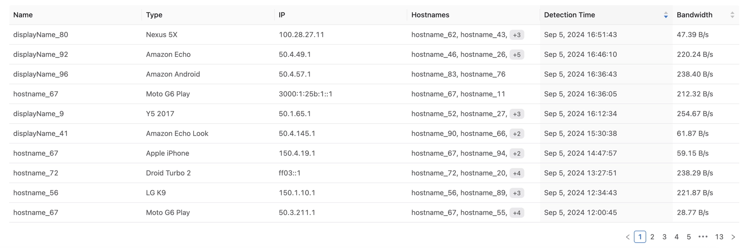Viewport: 748px width, 248px height.
Task: Go to page 2
Action: (x=652, y=237)
